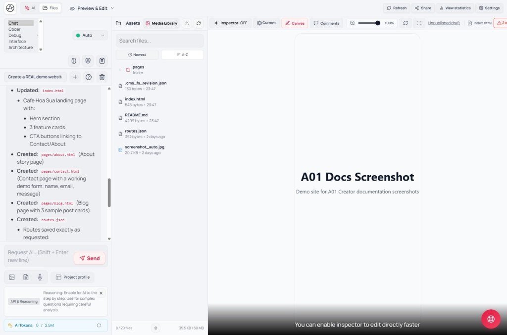
Task: Click the Current button
Action: click(266, 23)
